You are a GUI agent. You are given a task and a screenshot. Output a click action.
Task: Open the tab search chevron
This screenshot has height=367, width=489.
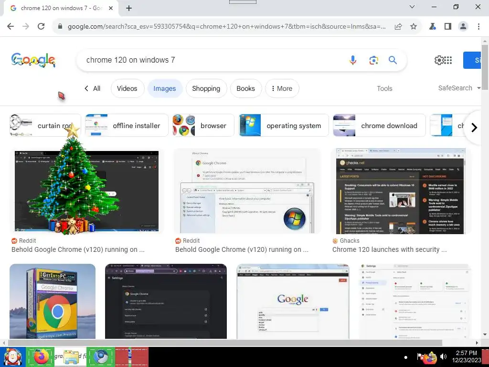tap(412, 7)
